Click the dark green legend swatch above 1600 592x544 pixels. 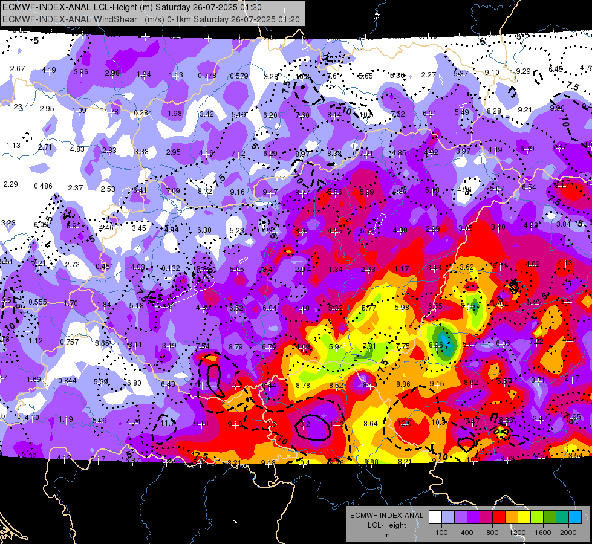click(x=550, y=517)
